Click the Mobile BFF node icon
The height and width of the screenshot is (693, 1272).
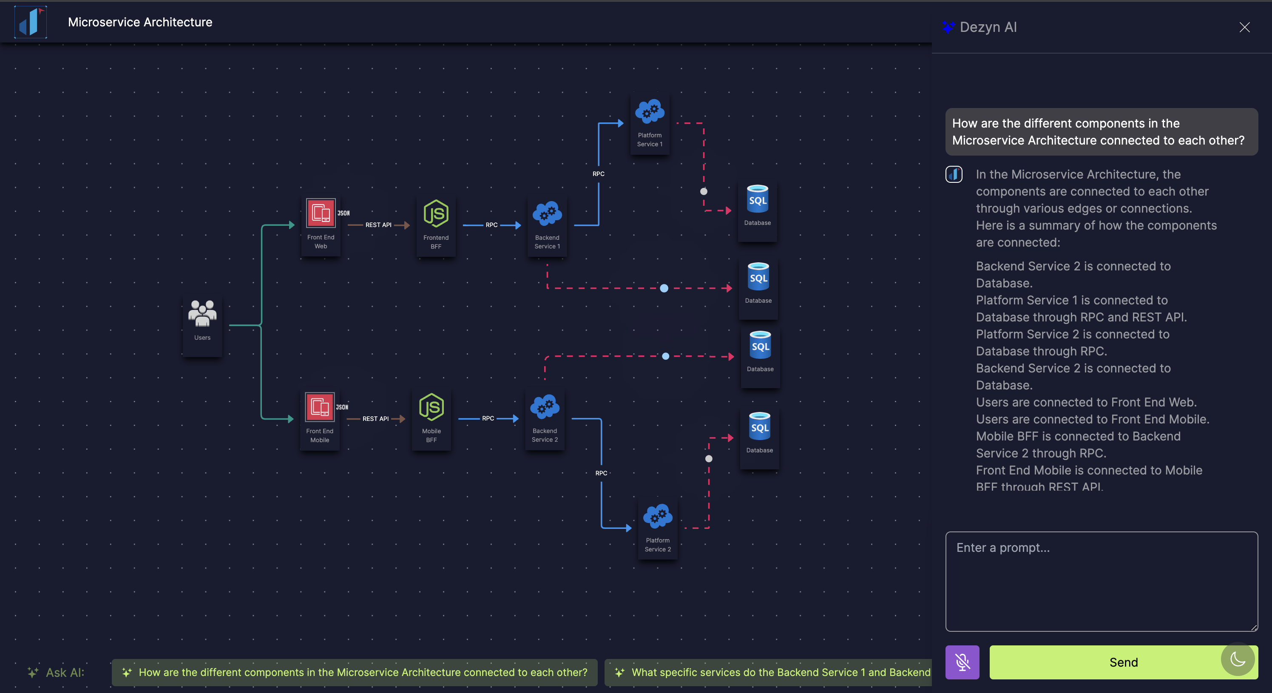431,407
